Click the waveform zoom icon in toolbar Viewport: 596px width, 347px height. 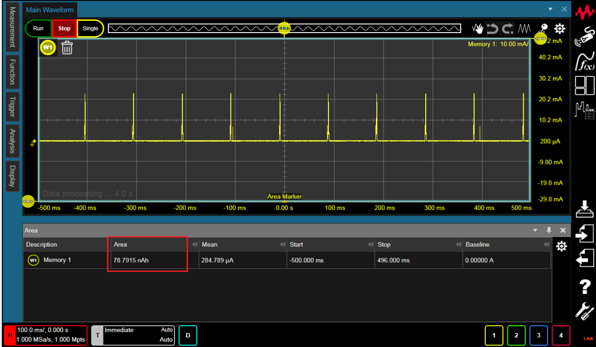(524, 29)
